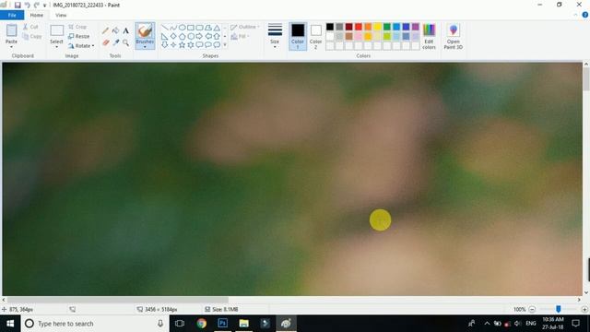The width and height of the screenshot is (590, 332).
Task: Open the Select dropdown arrow
Action: point(56,47)
